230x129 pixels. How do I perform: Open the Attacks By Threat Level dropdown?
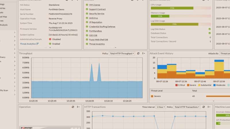[225, 54]
